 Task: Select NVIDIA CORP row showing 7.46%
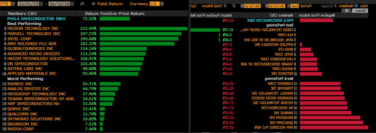click(94, 129)
